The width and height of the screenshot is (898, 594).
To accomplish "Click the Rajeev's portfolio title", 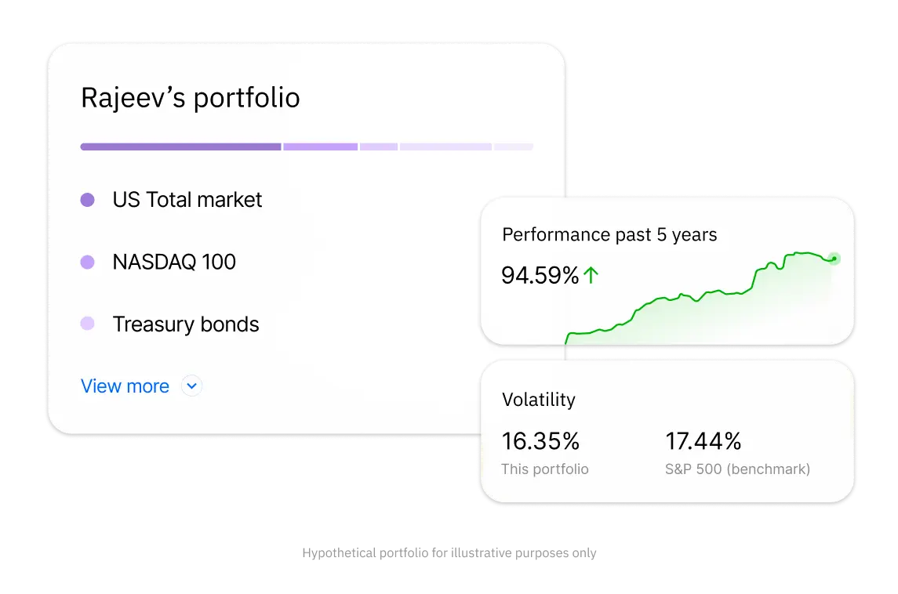I will 191,99.
